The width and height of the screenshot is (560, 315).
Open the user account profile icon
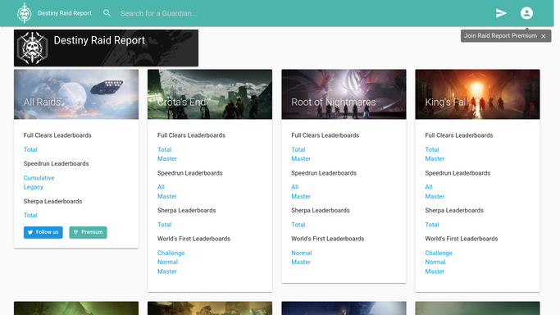tap(526, 13)
